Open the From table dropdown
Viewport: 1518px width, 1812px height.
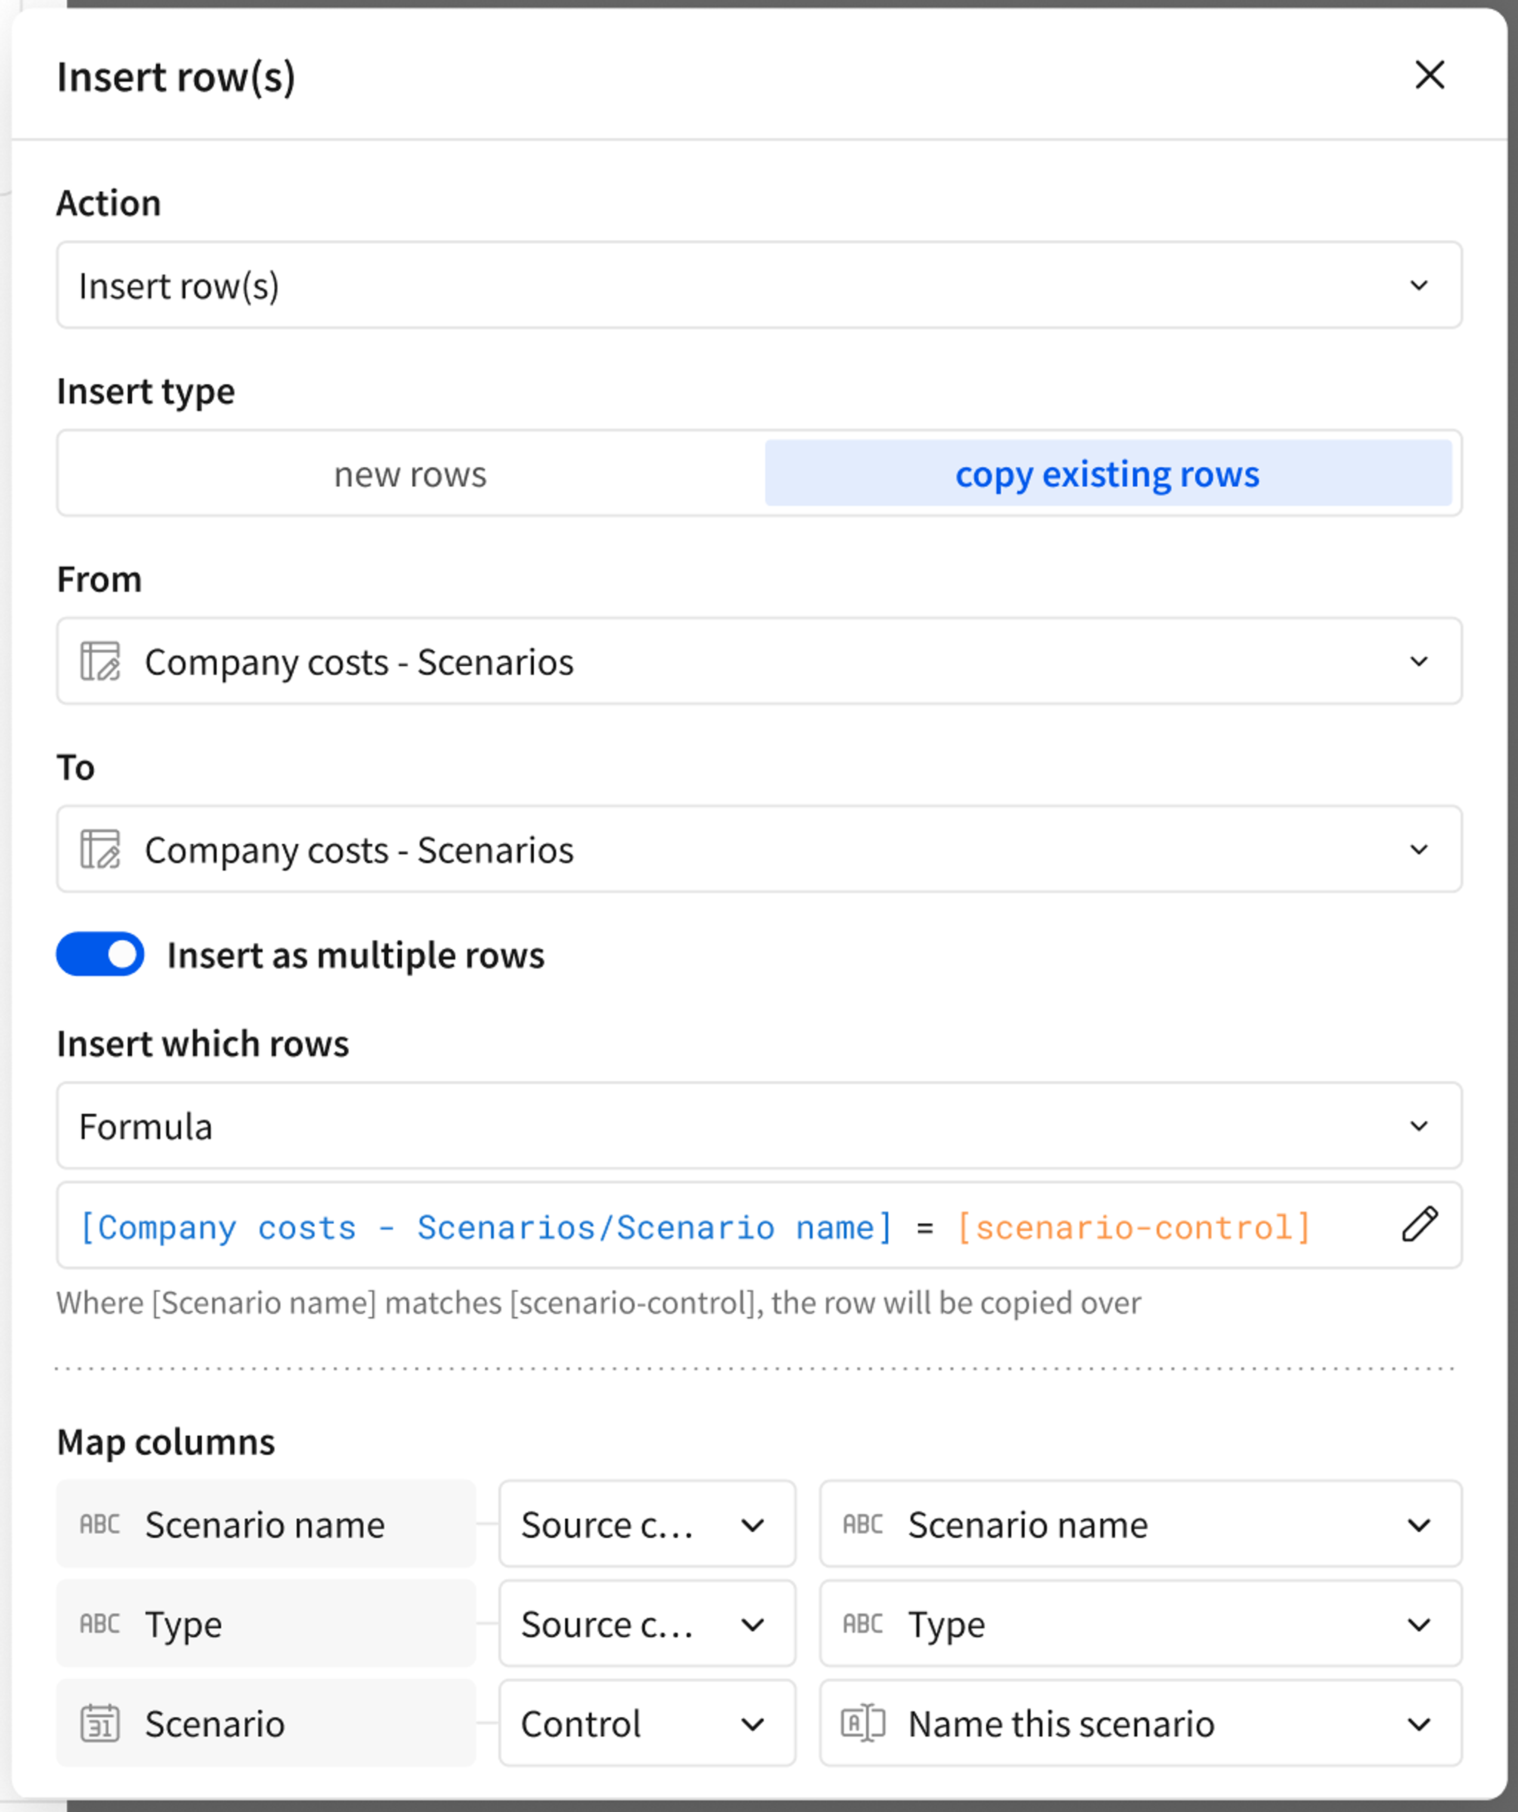pos(759,661)
